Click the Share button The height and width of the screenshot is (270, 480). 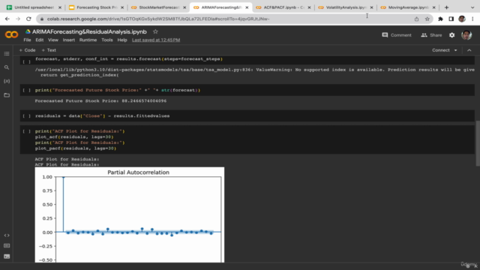click(x=431, y=35)
